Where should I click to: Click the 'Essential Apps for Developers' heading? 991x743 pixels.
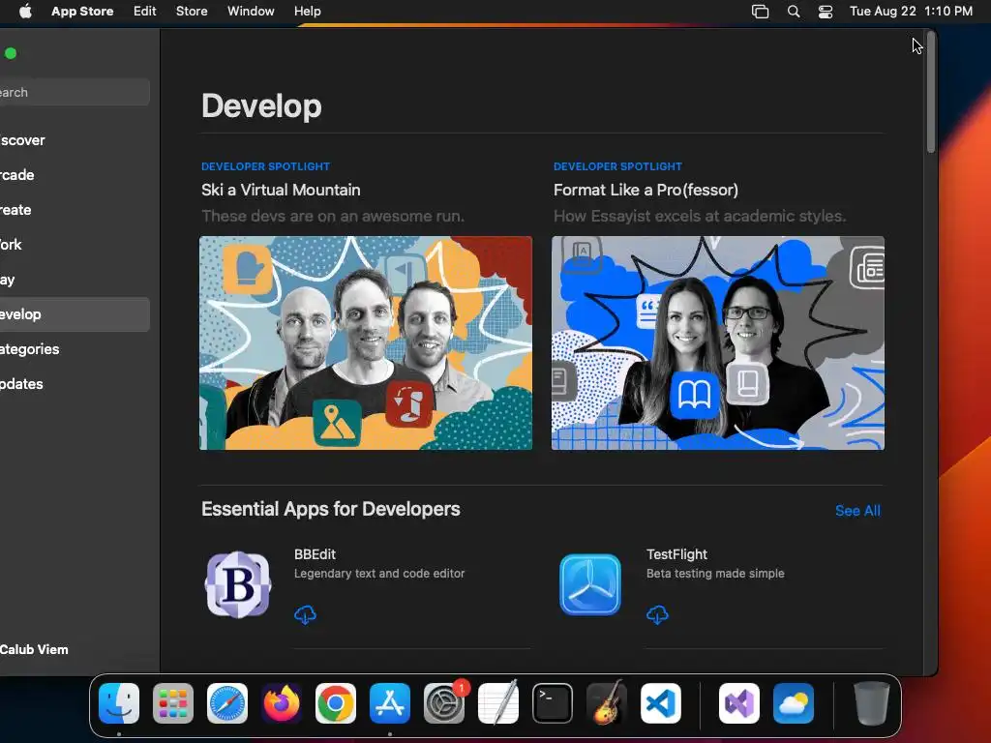[x=331, y=509]
